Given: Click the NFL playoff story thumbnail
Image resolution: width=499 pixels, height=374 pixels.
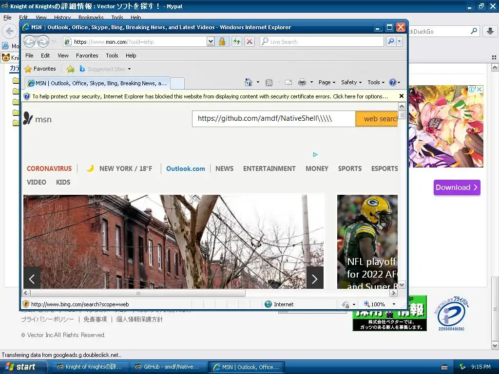Looking at the screenshot, I should pyautogui.click(x=367, y=242).
